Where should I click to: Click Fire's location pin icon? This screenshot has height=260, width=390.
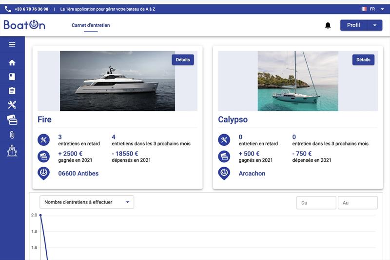43,173
